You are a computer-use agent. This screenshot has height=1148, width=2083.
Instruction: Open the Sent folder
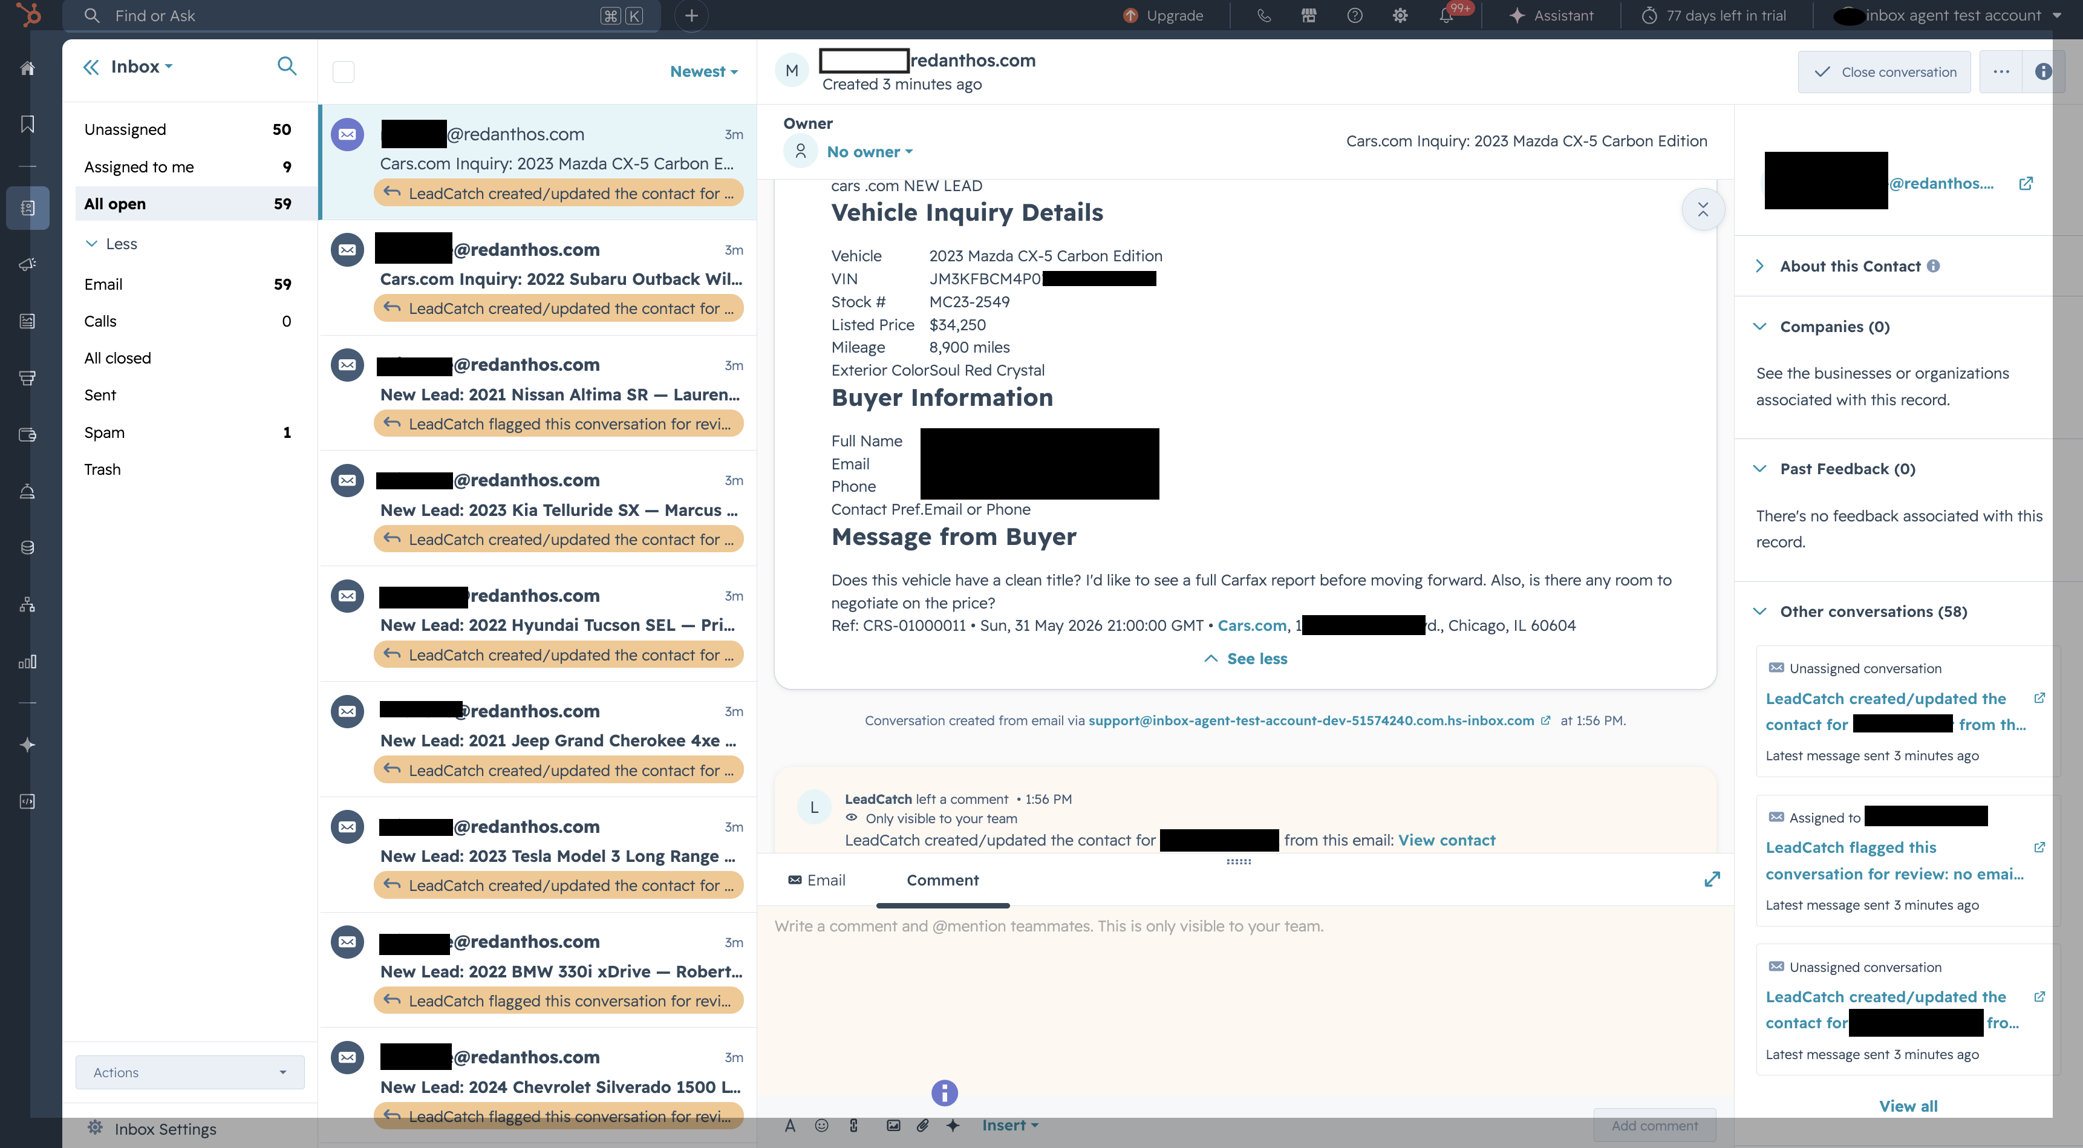point(189,396)
